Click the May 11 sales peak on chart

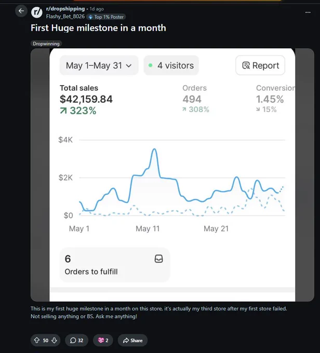point(154,150)
